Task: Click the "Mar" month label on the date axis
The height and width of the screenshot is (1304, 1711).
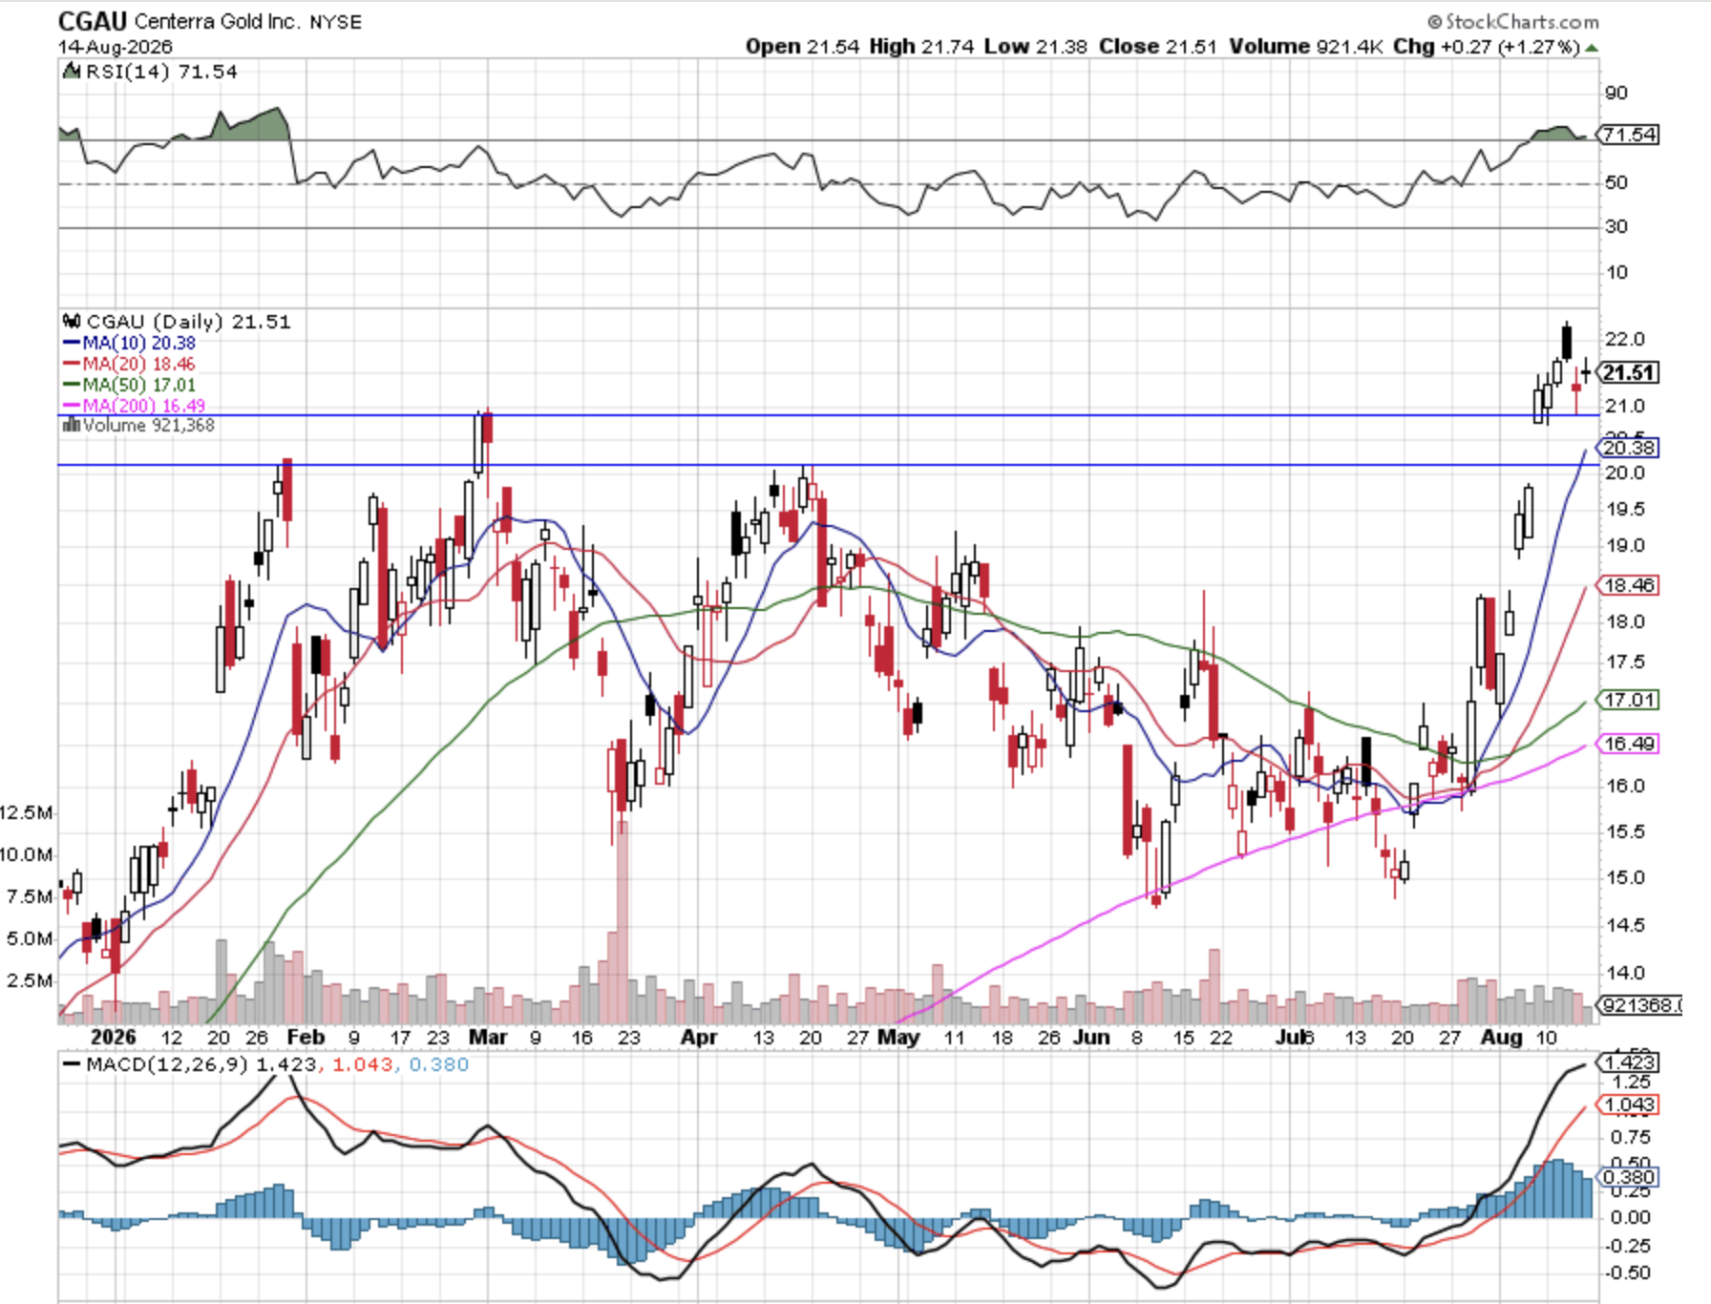Action: (488, 1037)
